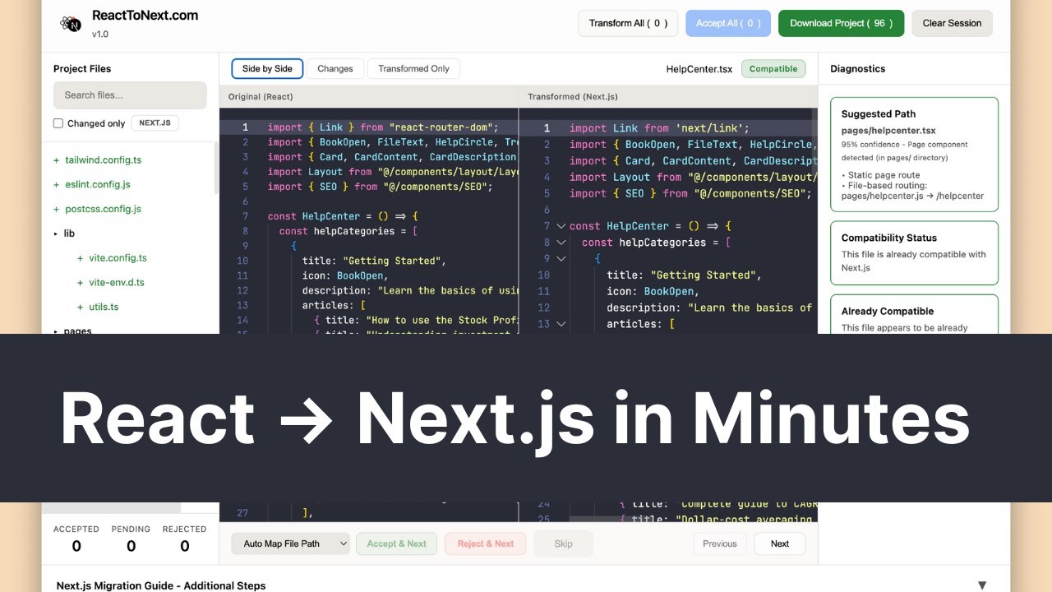Click the v1.0 version label
The image size is (1052, 592).
(x=100, y=35)
